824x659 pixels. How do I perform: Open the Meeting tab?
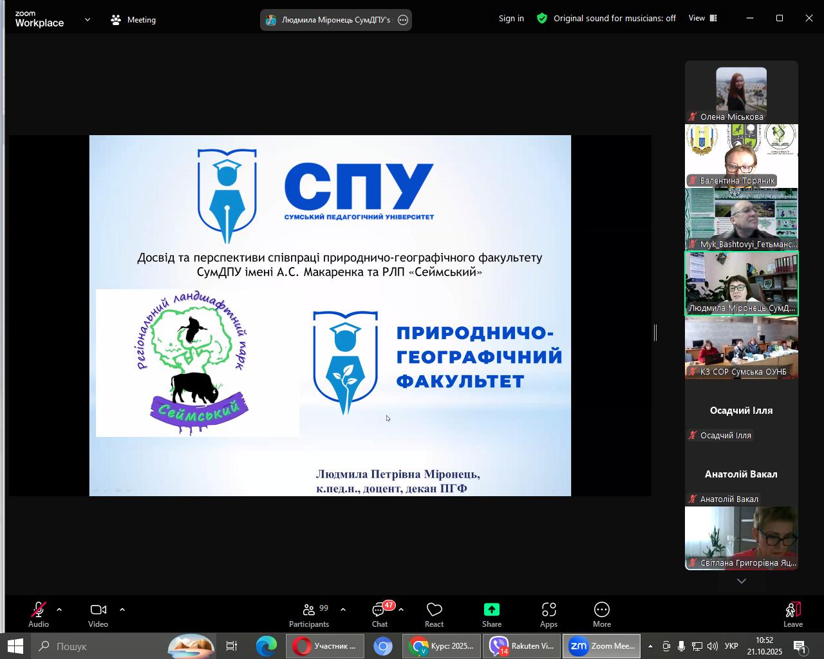click(x=133, y=20)
